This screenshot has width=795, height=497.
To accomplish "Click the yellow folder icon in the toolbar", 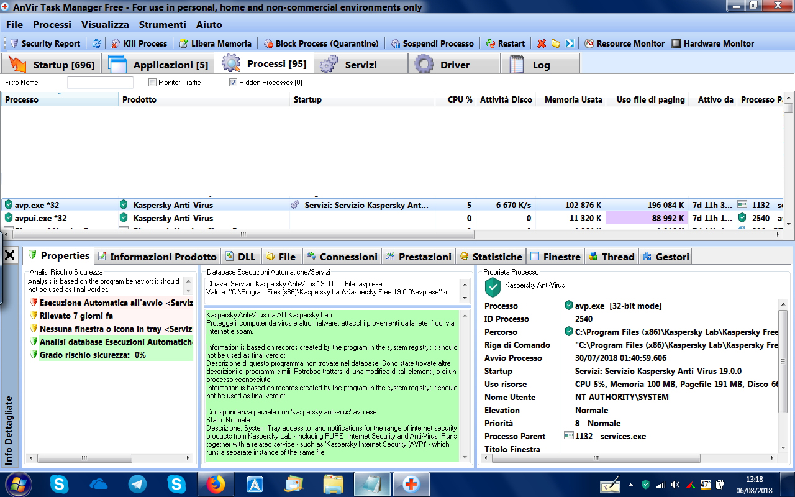I will pyautogui.click(x=556, y=43).
